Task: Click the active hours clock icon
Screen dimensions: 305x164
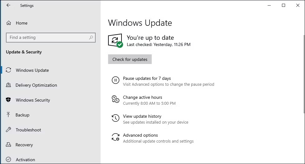Action: coord(115,99)
